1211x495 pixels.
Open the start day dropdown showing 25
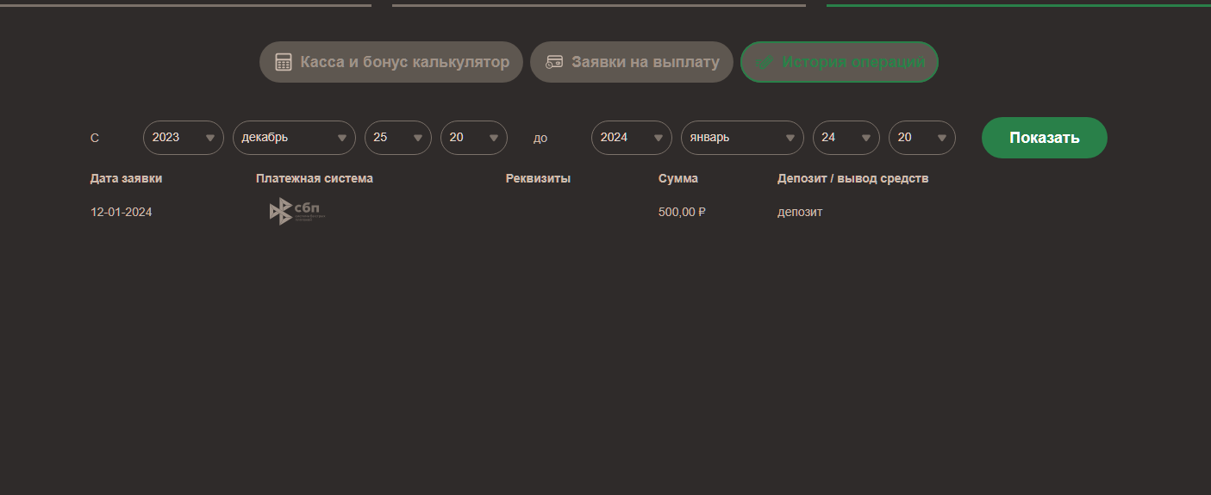coord(397,138)
